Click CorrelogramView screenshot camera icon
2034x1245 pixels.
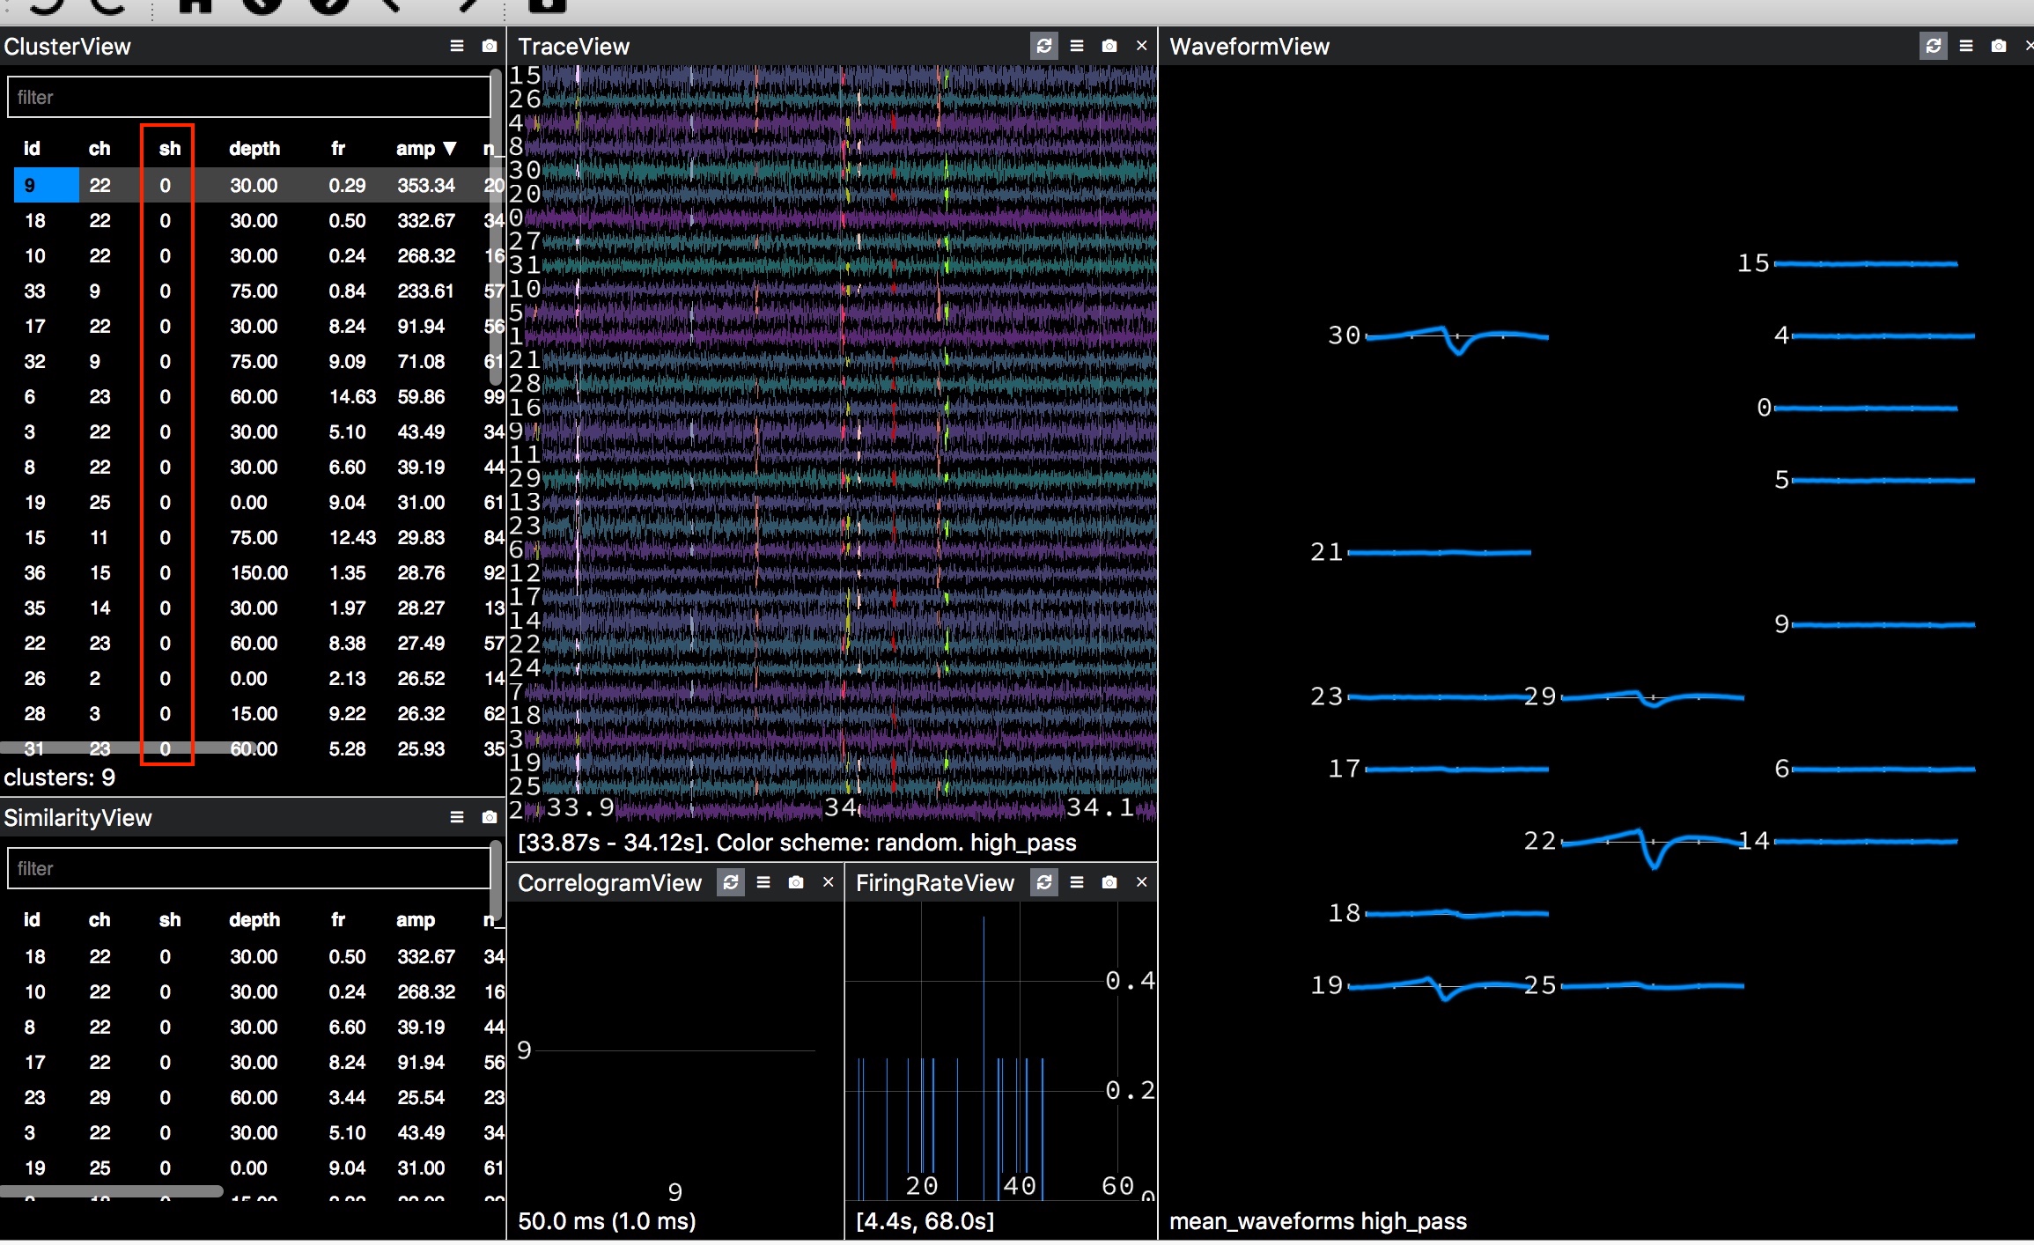(x=796, y=882)
